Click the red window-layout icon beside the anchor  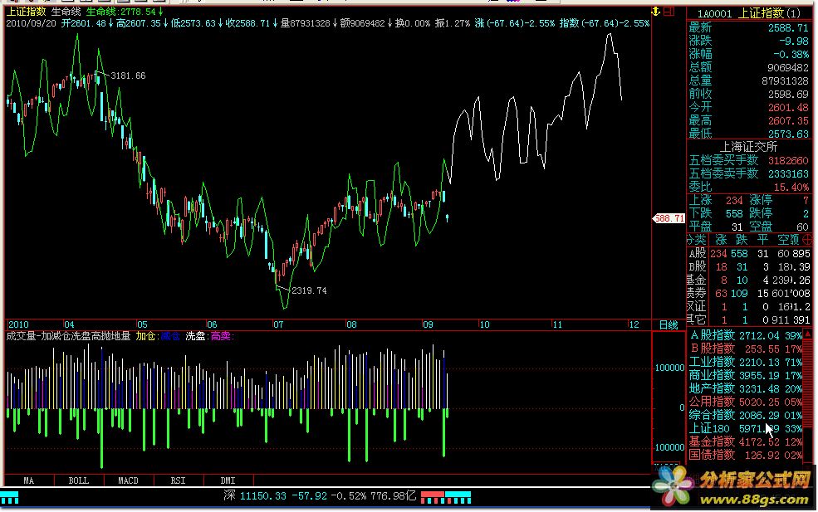click(x=669, y=11)
